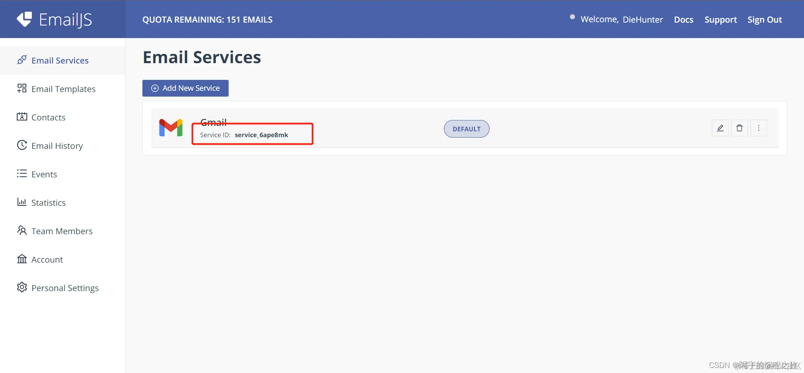Click the status dot beside Welcome
Viewport: 804px width, 373px height.
pyautogui.click(x=572, y=17)
